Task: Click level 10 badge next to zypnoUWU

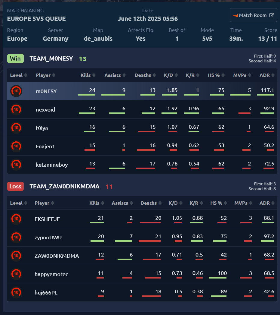Action: tap(16, 237)
